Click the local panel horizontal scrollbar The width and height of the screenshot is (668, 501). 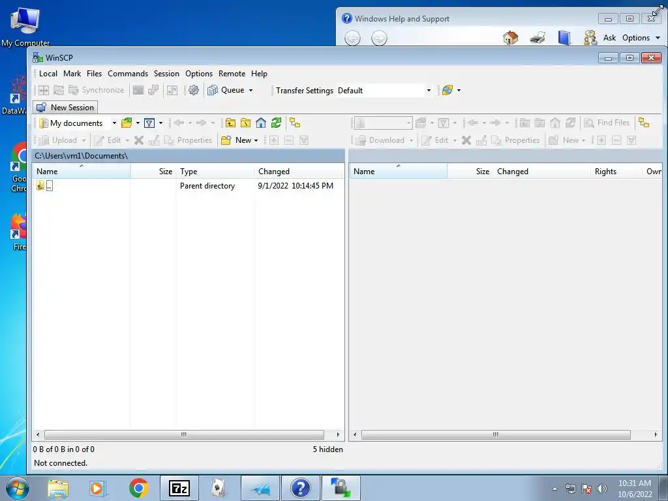coord(184,434)
